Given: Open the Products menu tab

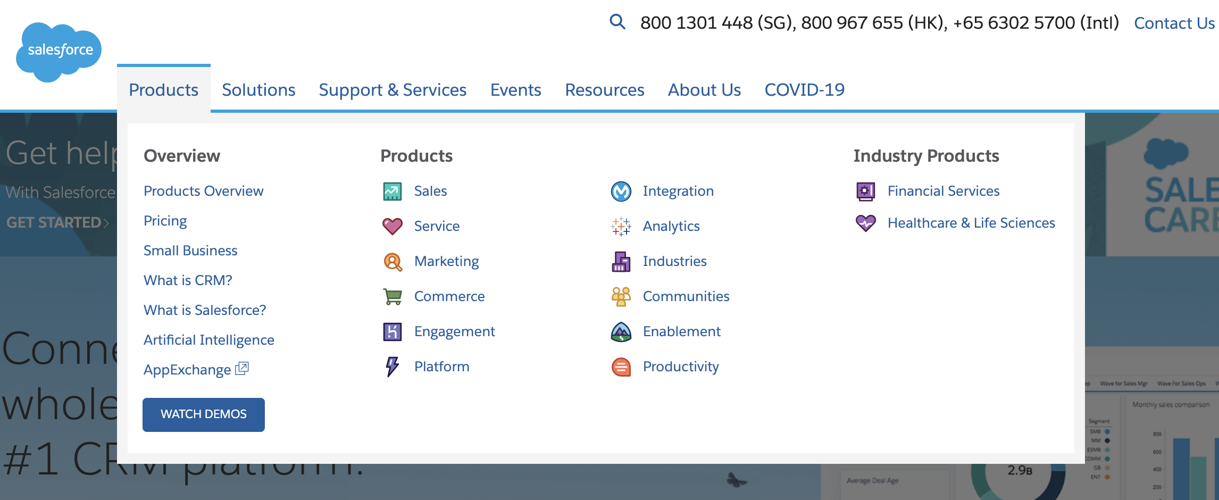Looking at the screenshot, I should click(x=163, y=90).
